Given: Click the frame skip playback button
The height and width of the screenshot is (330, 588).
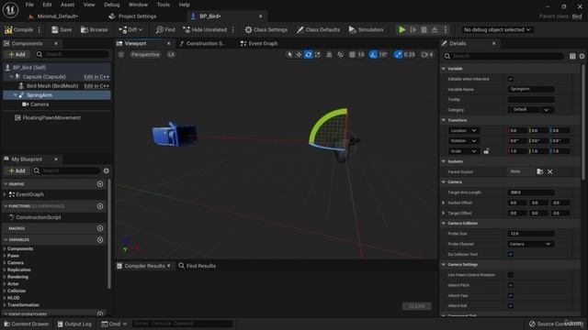Looking at the screenshot, I should (413, 29).
